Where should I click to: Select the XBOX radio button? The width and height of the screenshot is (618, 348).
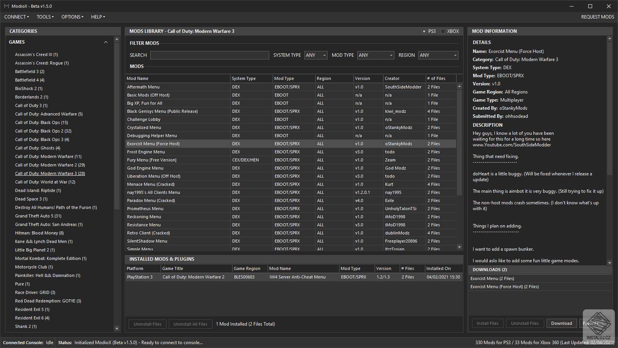tap(443, 31)
